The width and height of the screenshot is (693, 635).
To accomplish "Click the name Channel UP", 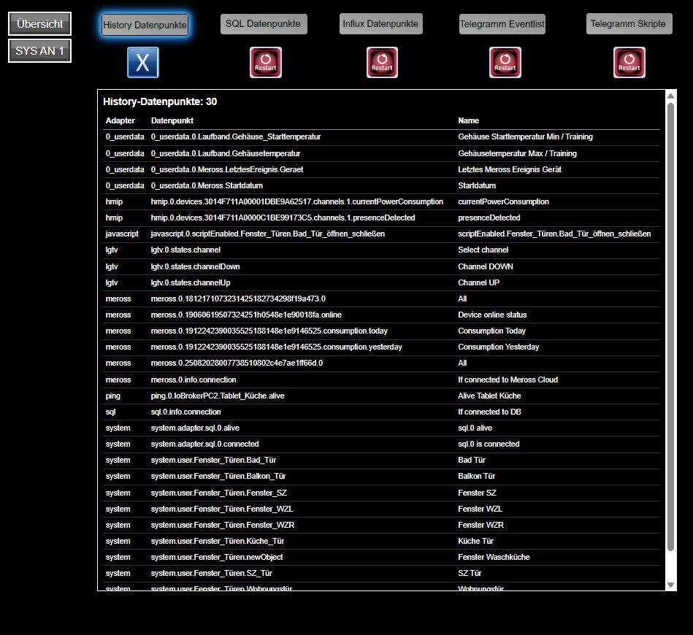I will click(478, 282).
